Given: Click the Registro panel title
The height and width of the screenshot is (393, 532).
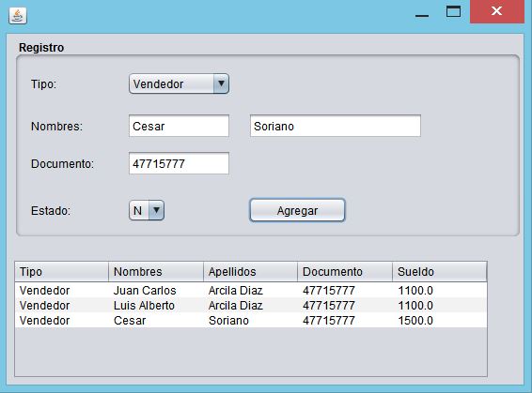Looking at the screenshot, I should 41,48.
